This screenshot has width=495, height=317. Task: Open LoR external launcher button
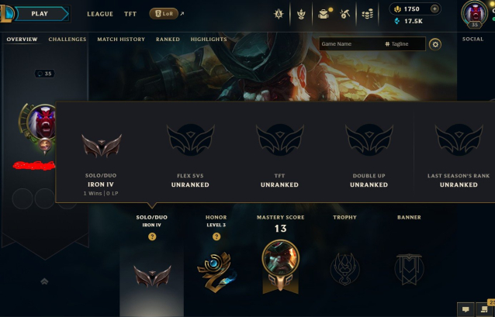(x=164, y=13)
